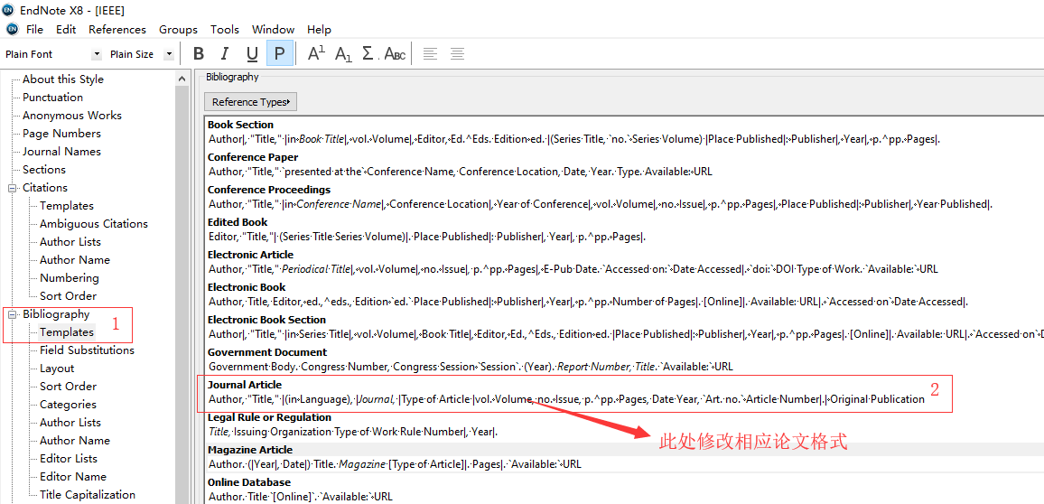Click EndNote icon in title bar
The height and width of the screenshot is (504, 1044).
tap(9, 9)
